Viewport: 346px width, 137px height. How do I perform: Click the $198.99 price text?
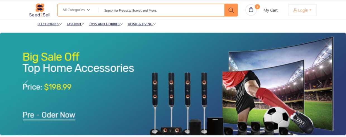(58, 87)
